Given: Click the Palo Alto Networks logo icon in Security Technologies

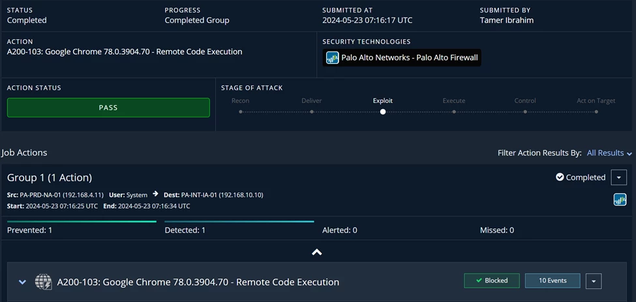Looking at the screenshot, I should point(333,58).
